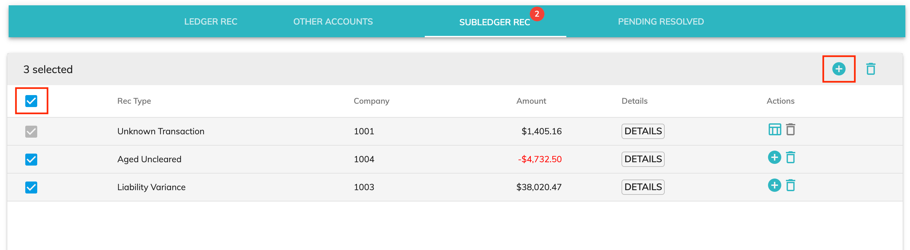Uncheck the Aged Uncleared row checkbox
910x250 pixels.
31,160
